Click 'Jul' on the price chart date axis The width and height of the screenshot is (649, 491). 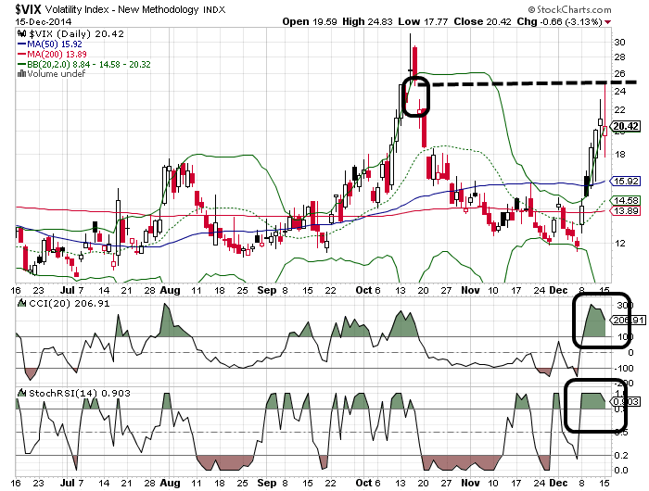pos(67,290)
